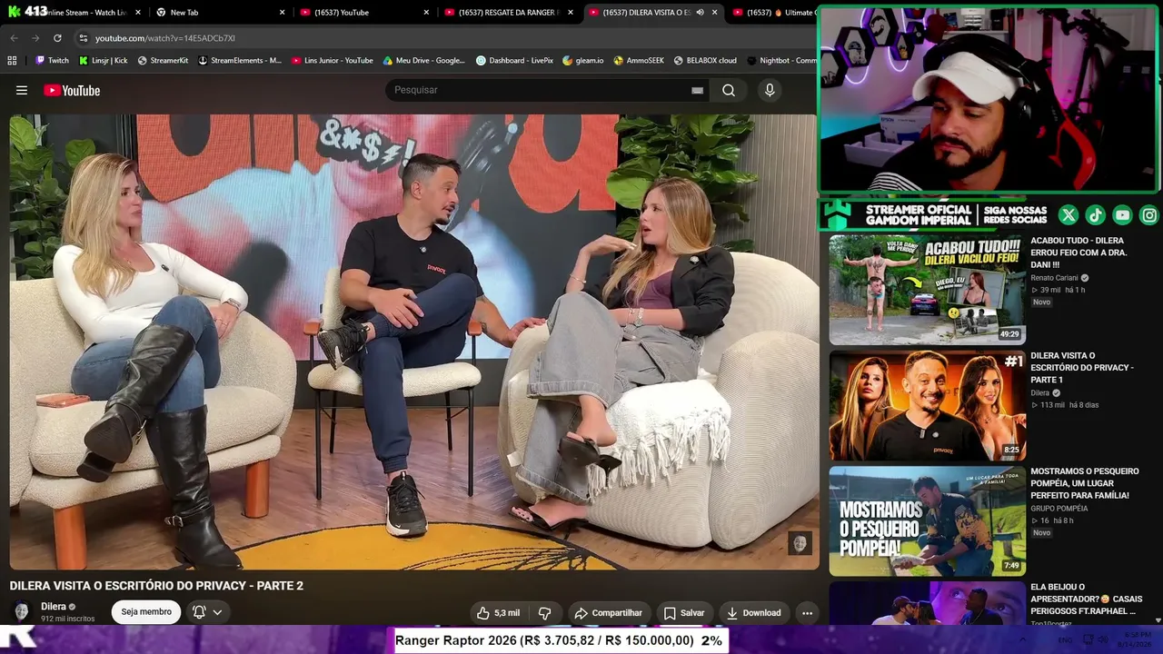Viewport: 1163px width, 654px height.
Task: Click the magnifying glass search button
Action: [729, 90]
